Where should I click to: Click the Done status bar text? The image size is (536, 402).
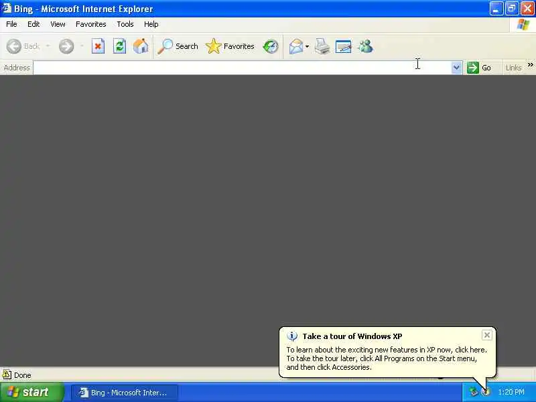pyautogui.click(x=23, y=375)
